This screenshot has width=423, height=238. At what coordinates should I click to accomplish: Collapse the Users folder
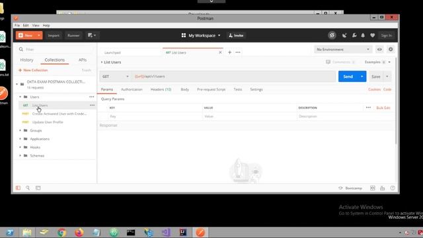tap(20, 97)
